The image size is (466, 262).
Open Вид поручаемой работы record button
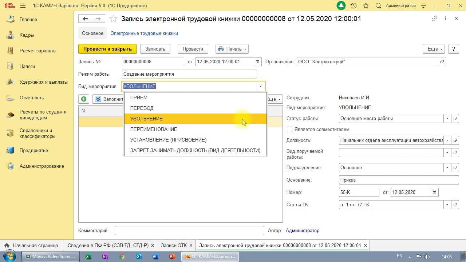point(455,153)
